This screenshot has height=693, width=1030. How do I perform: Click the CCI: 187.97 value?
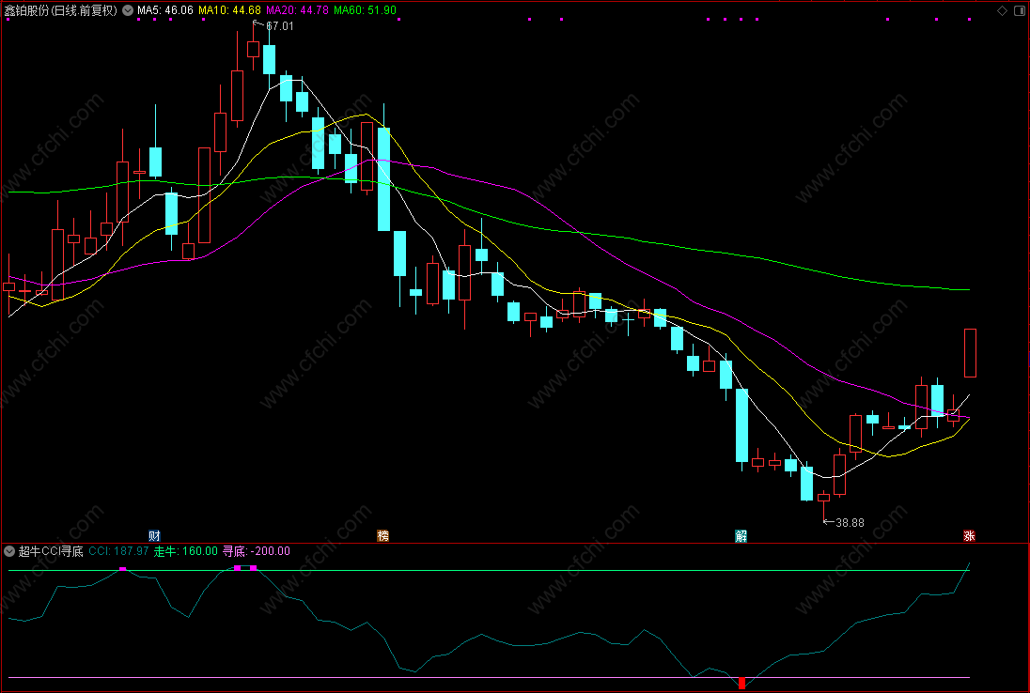(119, 551)
